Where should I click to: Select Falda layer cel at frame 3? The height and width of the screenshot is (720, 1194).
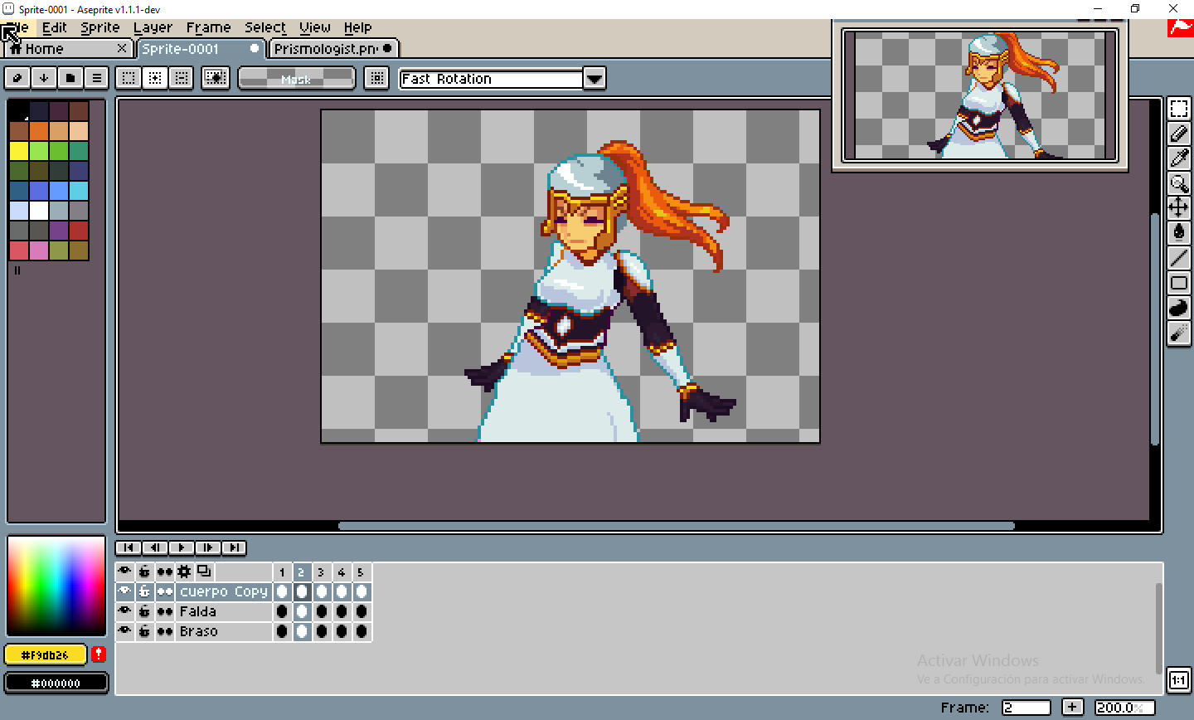click(x=322, y=611)
